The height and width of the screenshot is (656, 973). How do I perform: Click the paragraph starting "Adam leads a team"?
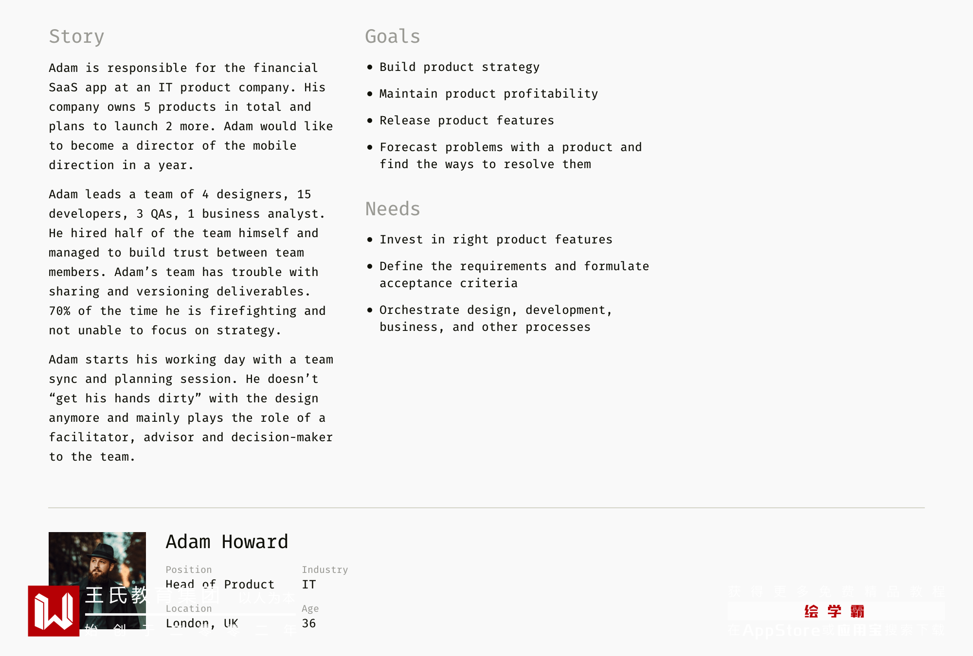(x=187, y=262)
